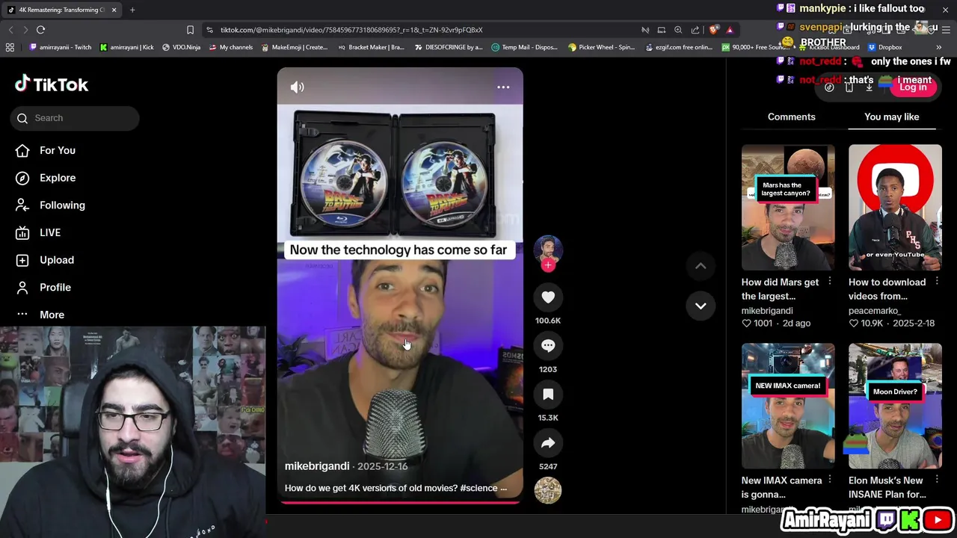Open 'or even YouTube' video thumbnail
Image resolution: width=957 pixels, height=538 pixels.
coord(895,207)
